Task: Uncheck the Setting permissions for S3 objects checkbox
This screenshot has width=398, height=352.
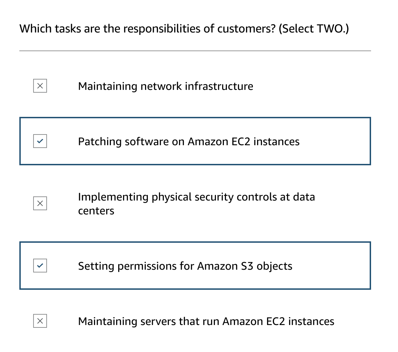Action: click(x=40, y=266)
